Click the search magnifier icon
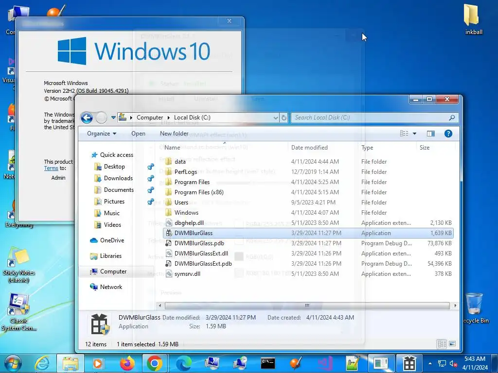The width and height of the screenshot is (498, 373). tap(452, 118)
